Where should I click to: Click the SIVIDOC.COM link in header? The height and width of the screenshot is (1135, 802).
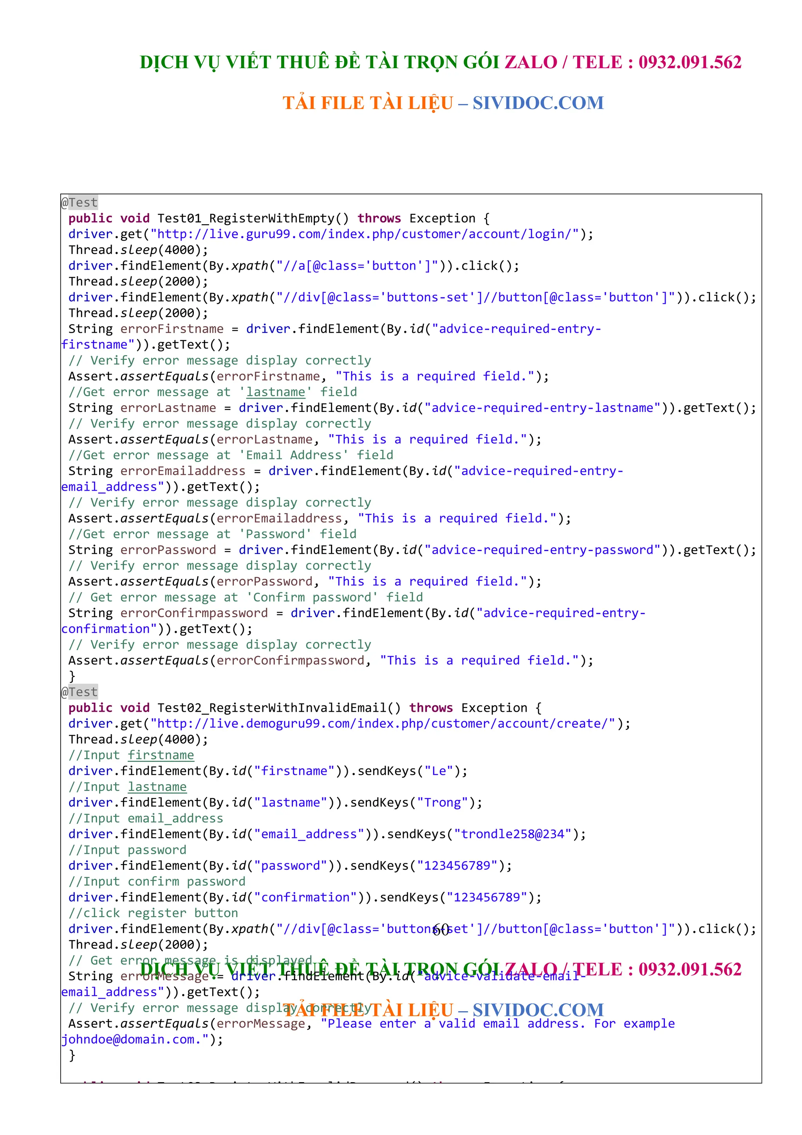(x=538, y=103)
